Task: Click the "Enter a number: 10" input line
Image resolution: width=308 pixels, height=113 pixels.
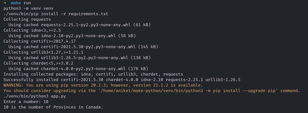Action: [x=26, y=102]
